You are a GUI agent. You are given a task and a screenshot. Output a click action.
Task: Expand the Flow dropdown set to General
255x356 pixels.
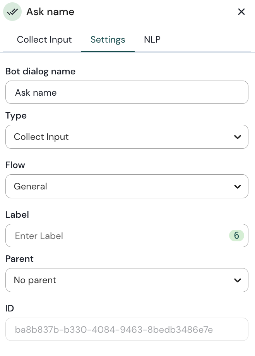click(116, 186)
